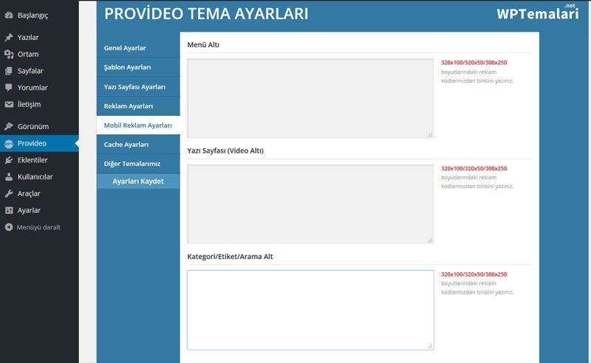Click the Yazılar pin icon
Screen dimensions: 591x363
pyautogui.click(x=9, y=38)
